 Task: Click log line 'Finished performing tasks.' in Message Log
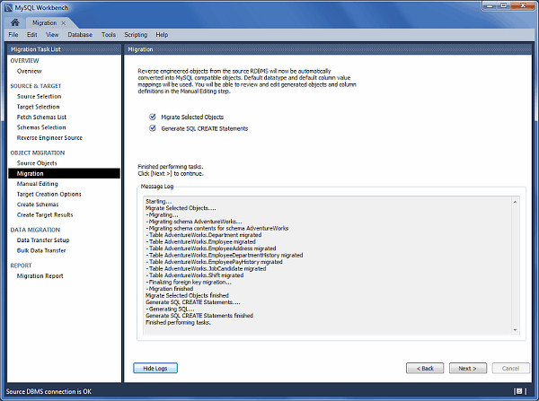tap(178, 322)
